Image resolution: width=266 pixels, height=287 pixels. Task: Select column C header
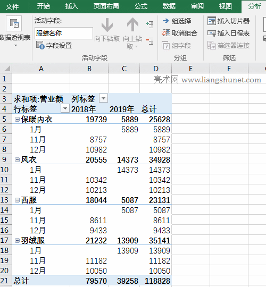coord(124,69)
